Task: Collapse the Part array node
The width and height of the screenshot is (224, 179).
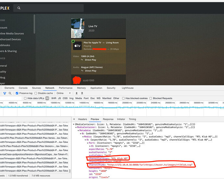Action: [88, 143]
